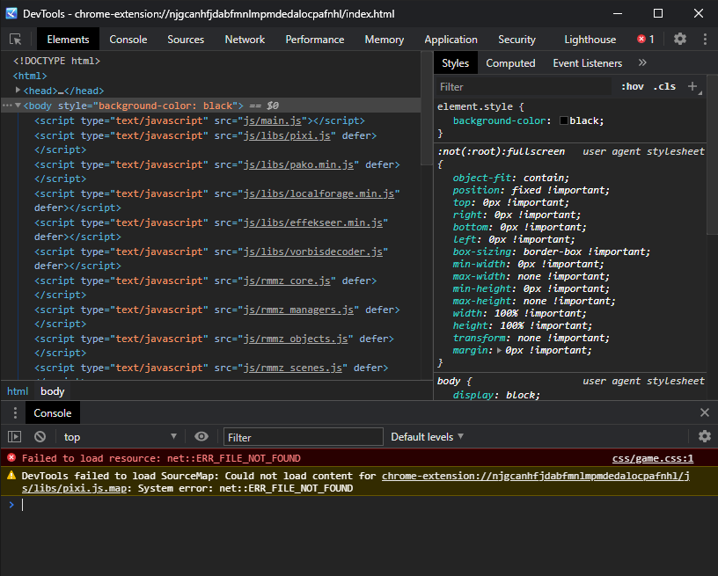
Task: Activate the inspect element picker icon
Action: [16, 40]
